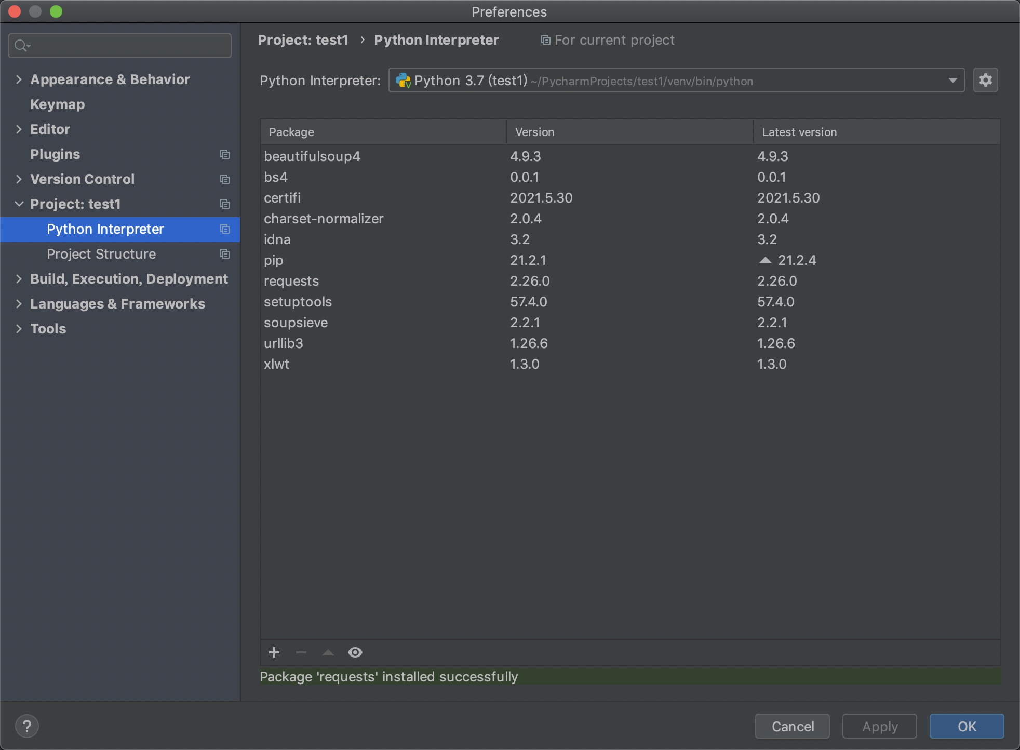Screen dimensions: 1020x750
Task: Sort by Version column header
Action: (x=630, y=132)
